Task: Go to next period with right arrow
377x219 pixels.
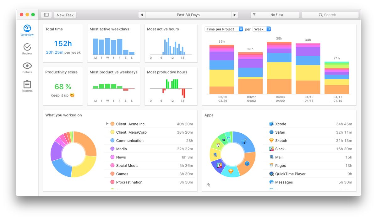Action: (234, 15)
